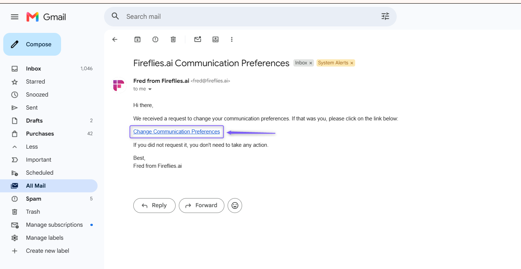Open the Scheduled folder
The height and width of the screenshot is (269, 521).
tap(49, 173)
